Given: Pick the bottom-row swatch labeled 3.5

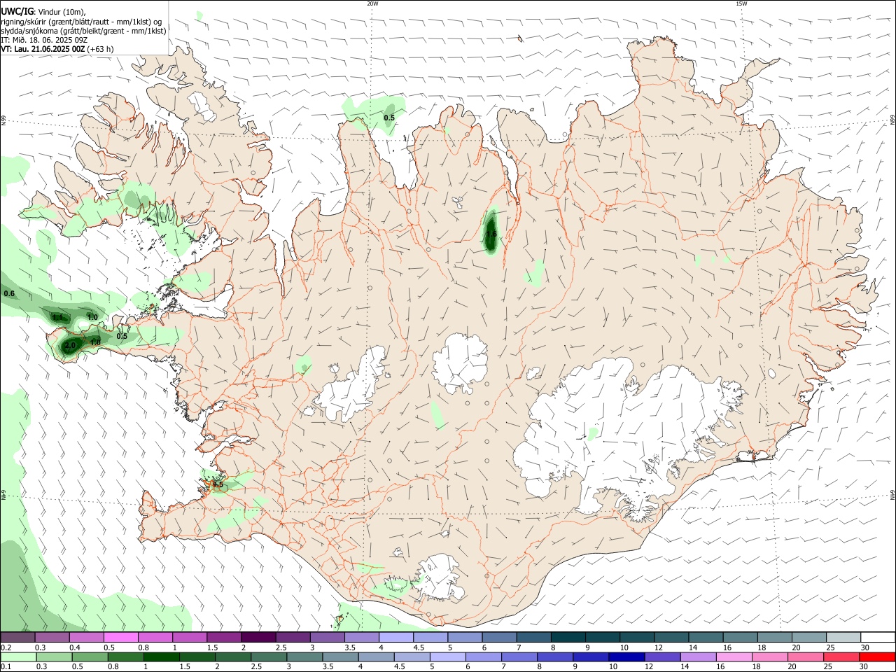Looking at the screenshot, I should (x=340, y=657).
